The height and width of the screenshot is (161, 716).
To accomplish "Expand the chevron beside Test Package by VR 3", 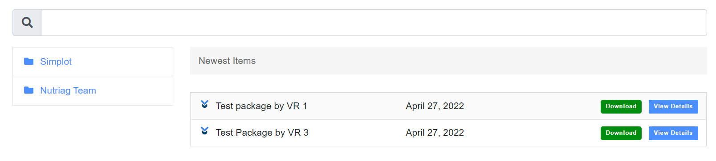I will click(x=204, y=131).
